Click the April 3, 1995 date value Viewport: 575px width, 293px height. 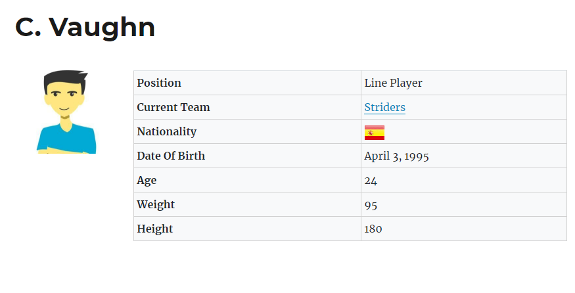[397, 156]
